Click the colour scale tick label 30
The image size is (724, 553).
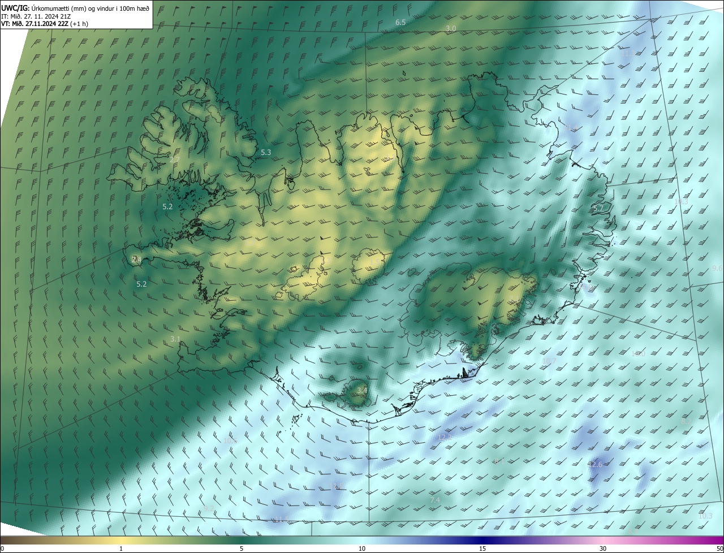[x=603, y=549]
